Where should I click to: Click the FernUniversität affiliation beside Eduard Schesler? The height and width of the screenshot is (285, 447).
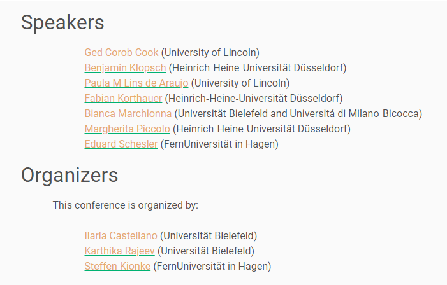click(219, 144)
